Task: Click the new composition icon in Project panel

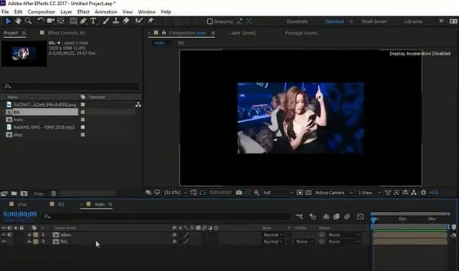Action: [x=24, y=194]
